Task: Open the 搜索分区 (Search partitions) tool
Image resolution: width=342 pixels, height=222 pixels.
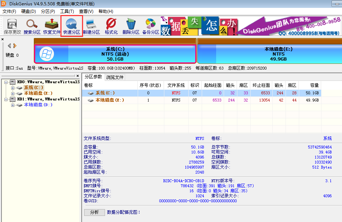Action: pos(32,26)
